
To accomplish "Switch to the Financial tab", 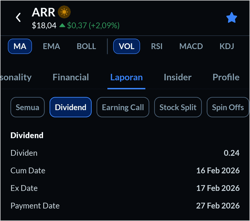I will [71, 77].
